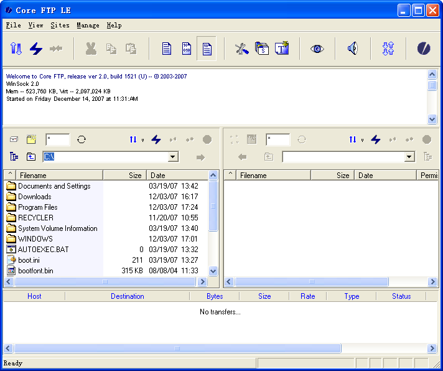Click remote pane refresh icon
Screen dimensions: 443x371
point(302,139)
